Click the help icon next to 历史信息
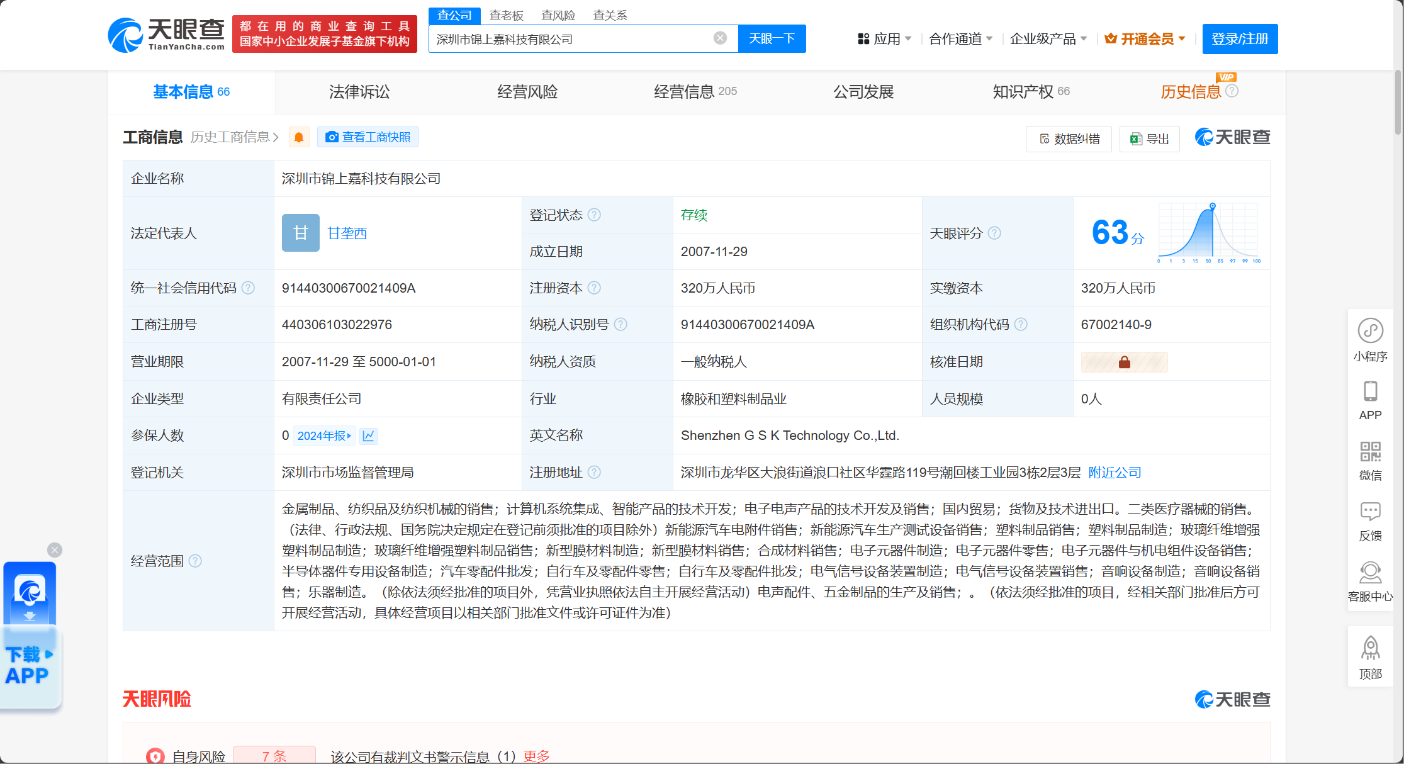Screen dimensions: 1404x764 [x=1232, y=91]
